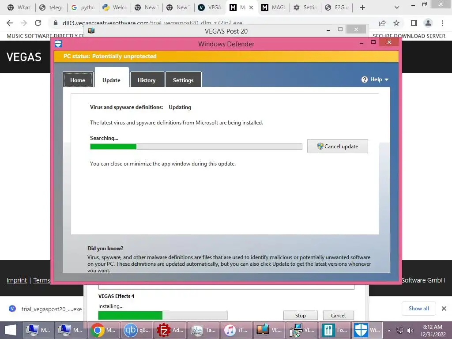Switch to the What's Chrome tab
452x339 pixels.
tap(19, 8)
